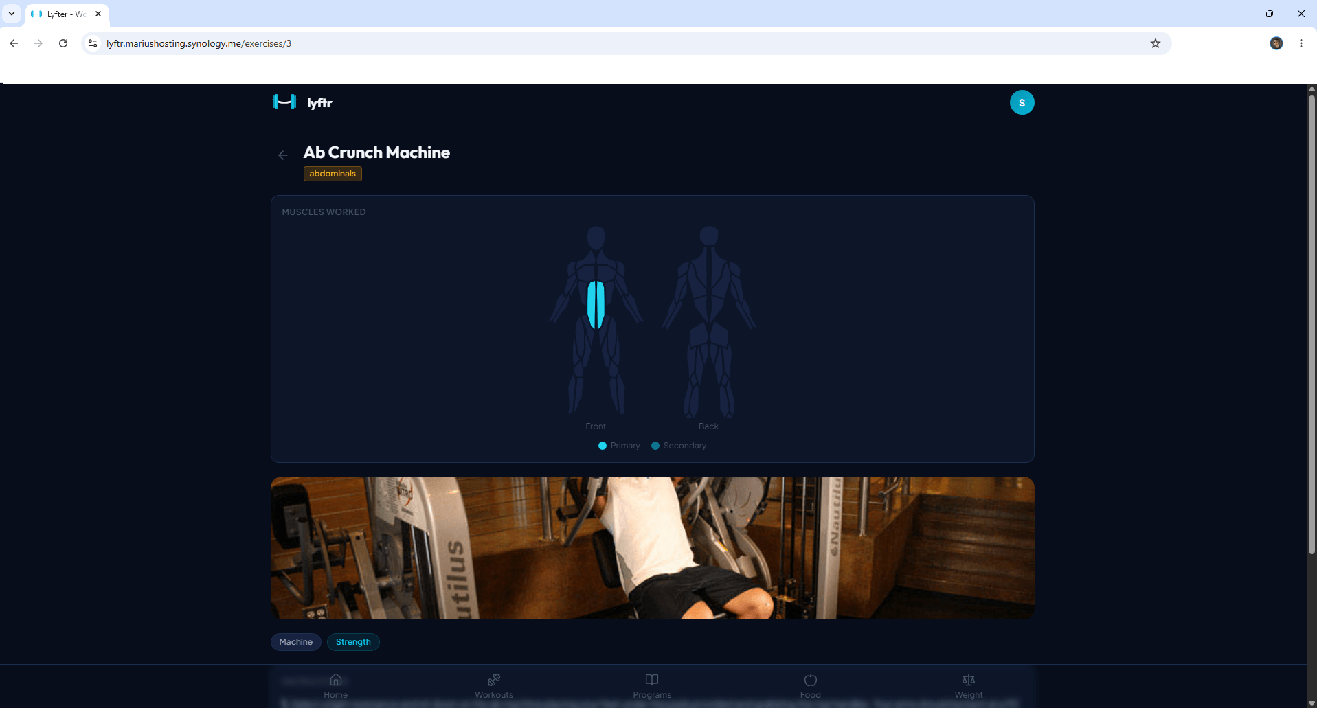
Task: Open the Chrome three-dot menu
Action: click(1301, 43)
